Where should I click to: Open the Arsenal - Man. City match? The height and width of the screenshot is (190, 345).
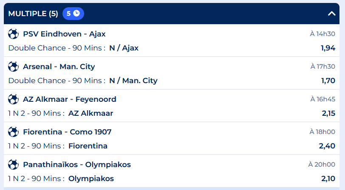pyautogui.click(x=59, y=67)
